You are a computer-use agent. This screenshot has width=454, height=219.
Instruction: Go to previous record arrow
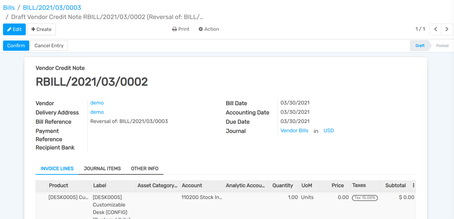pyautogui.click(x=435, y=29)
